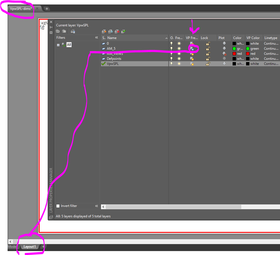Image resolution: width=280 pixels, height=255 pixels.
Task: Collapse the Filters pane
Action: (x=97, y=37)
